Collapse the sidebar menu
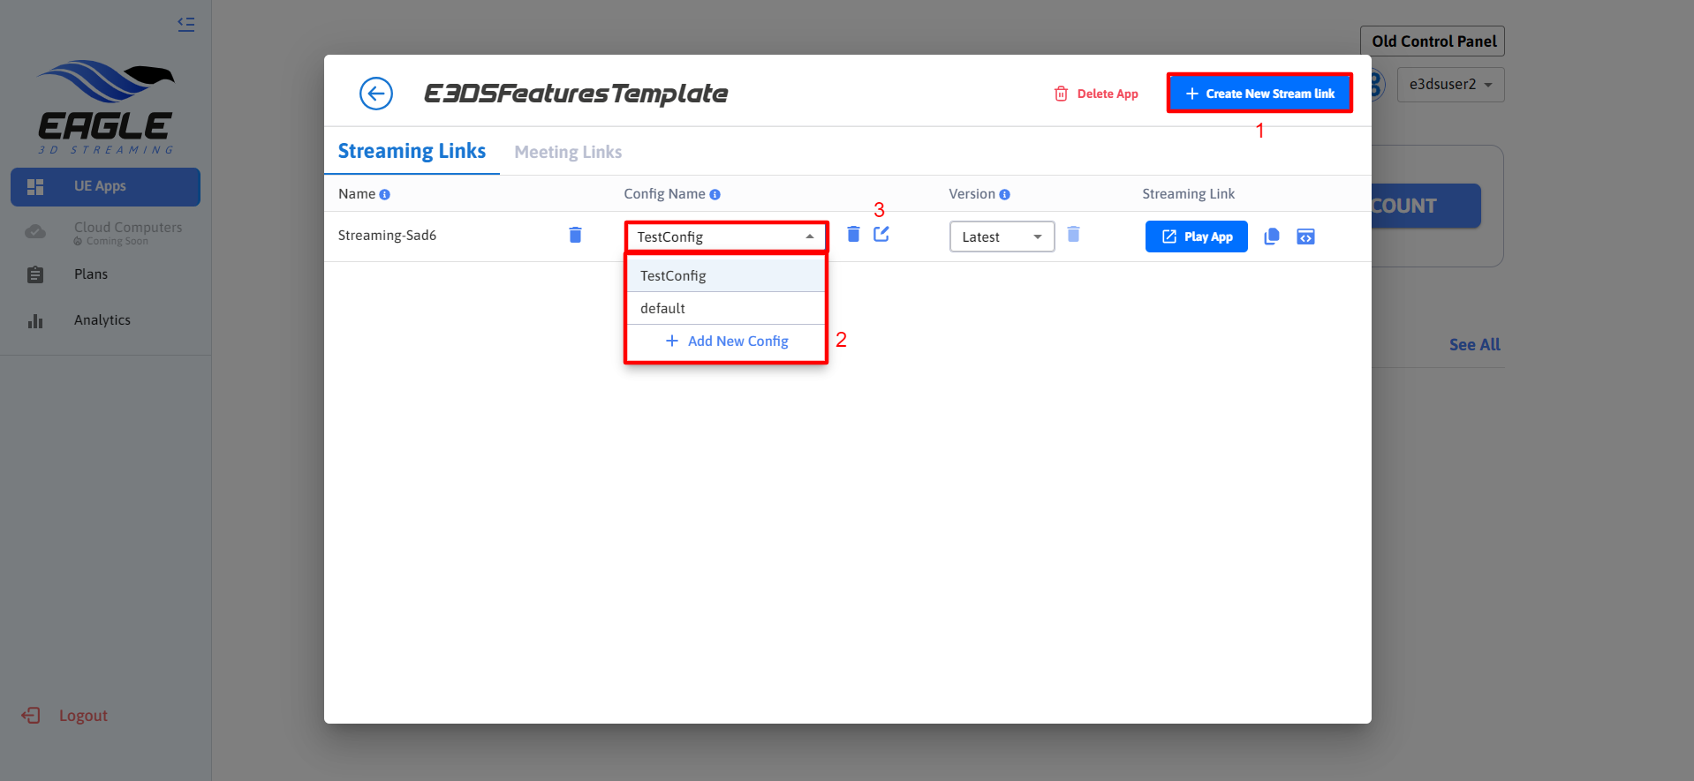This screenshot has height=781, width=1694. (185, 25)
